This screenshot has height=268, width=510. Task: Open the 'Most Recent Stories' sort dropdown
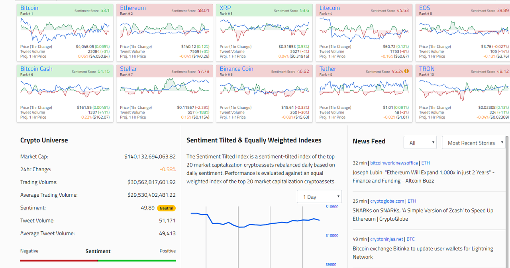tap(474, 143)
